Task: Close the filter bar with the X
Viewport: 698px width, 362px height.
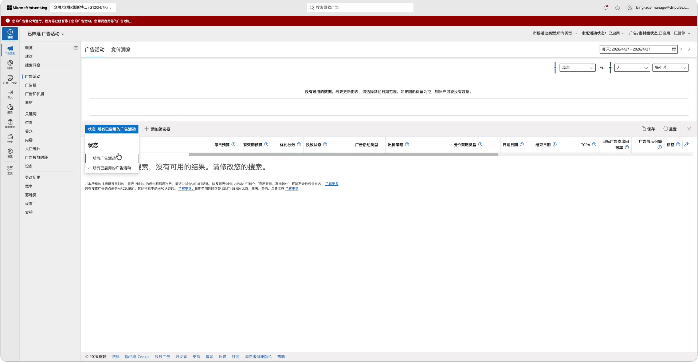Action: [689, 129]
